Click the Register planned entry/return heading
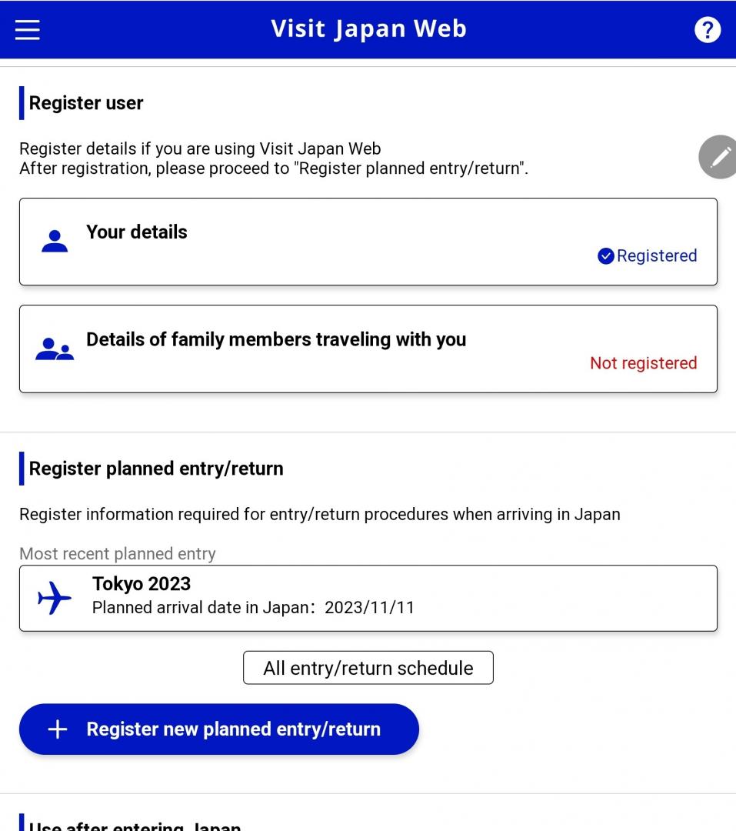The image size is (736, 831). click(156, 468)
